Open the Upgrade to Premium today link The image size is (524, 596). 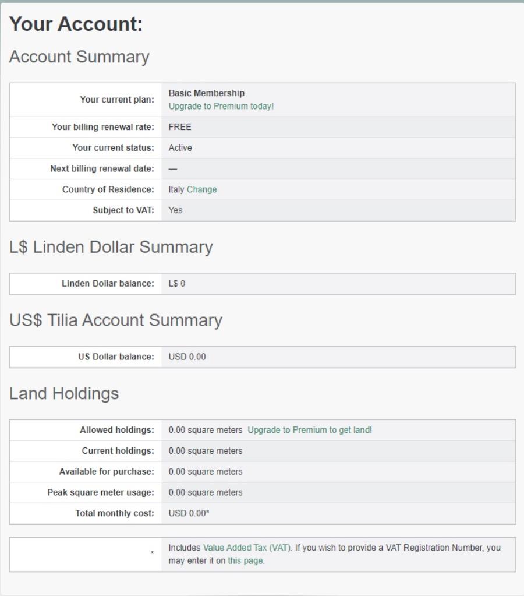pos(221,106)
